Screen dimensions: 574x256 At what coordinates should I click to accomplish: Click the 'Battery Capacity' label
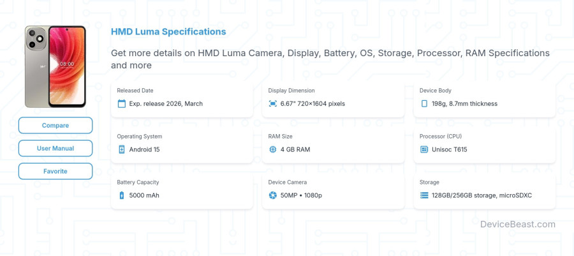(x=138, y=182)
